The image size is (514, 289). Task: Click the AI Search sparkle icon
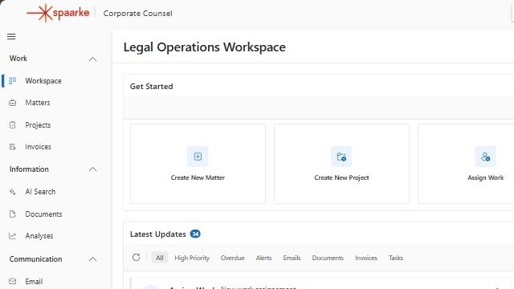13,192
